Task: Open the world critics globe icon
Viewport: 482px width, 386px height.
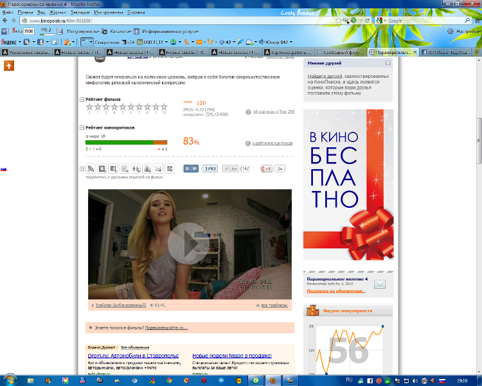Action: (103, 136)
